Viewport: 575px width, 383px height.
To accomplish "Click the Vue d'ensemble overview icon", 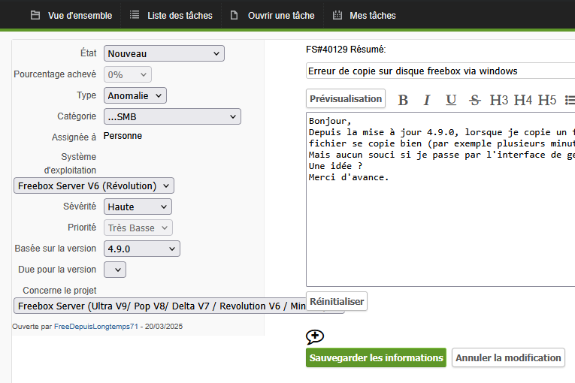I will (35, 15).
